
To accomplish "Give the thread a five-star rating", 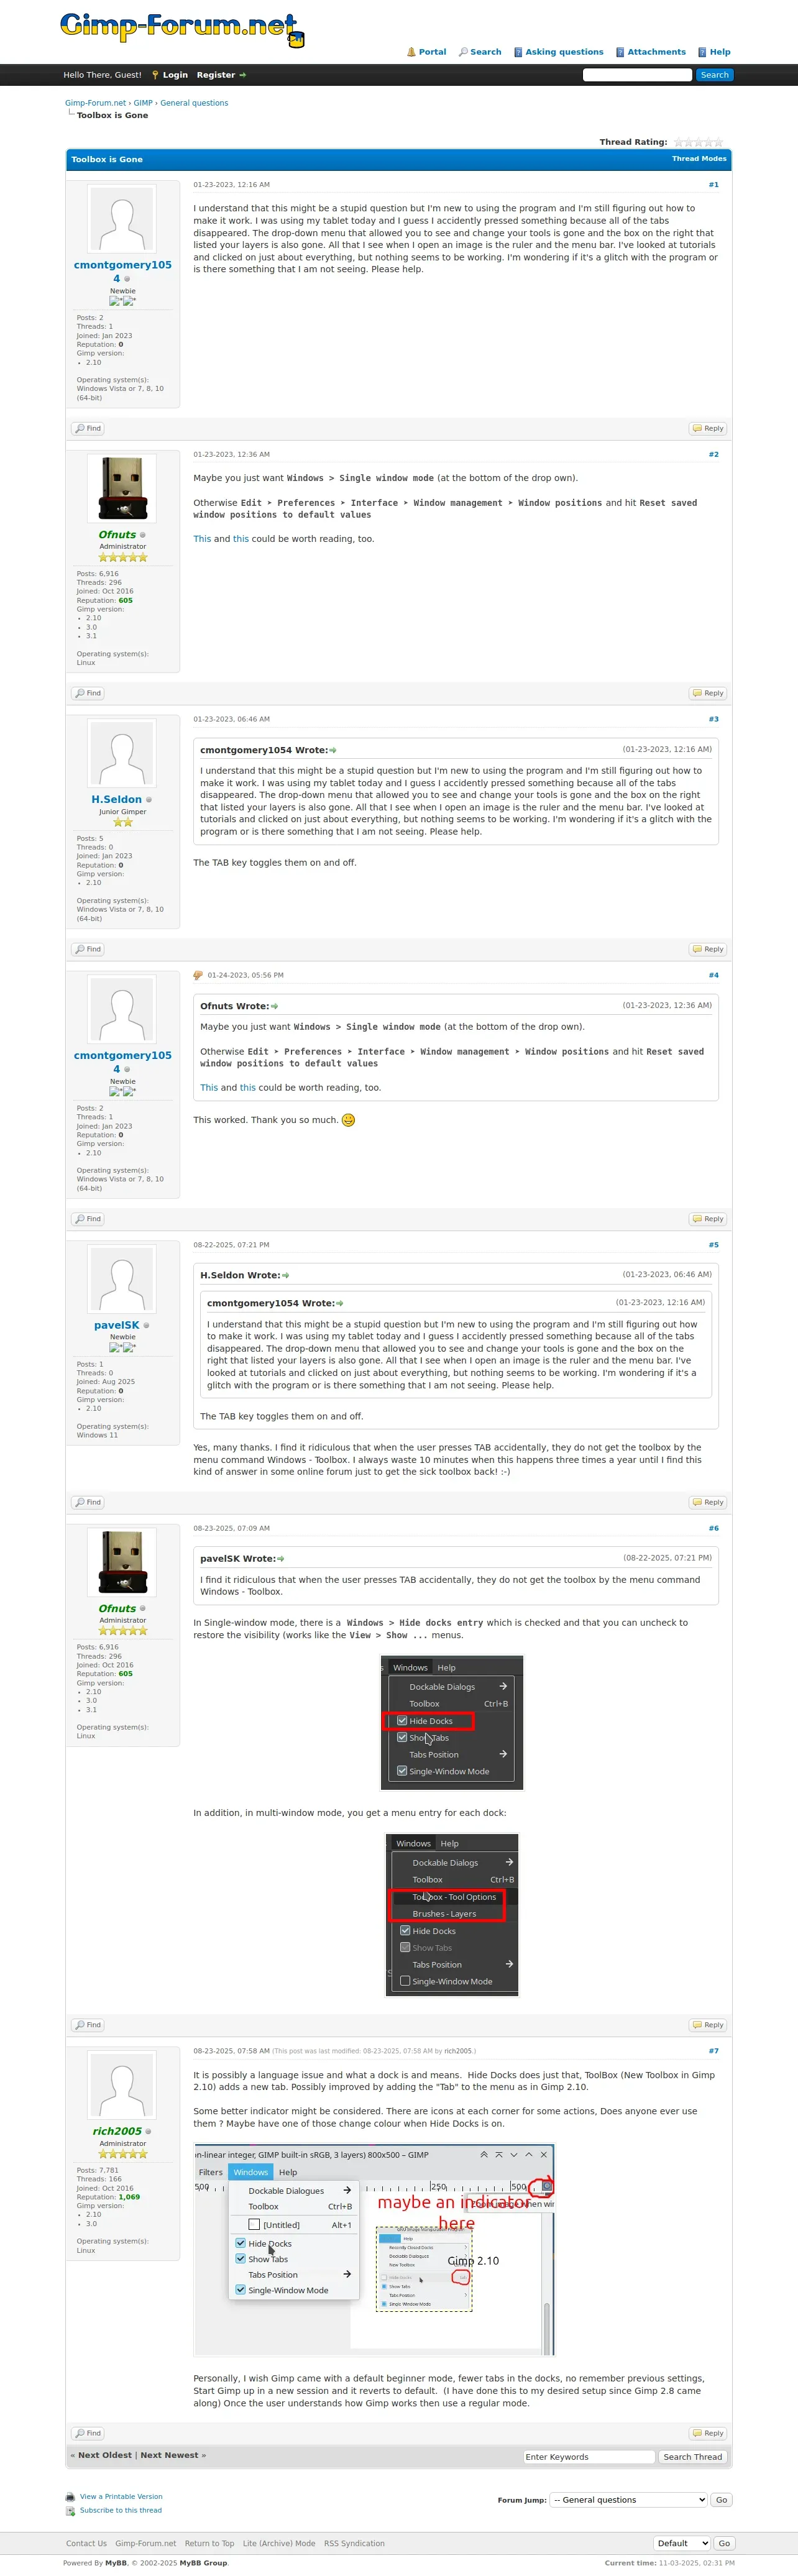I will (x=718, y=142).
